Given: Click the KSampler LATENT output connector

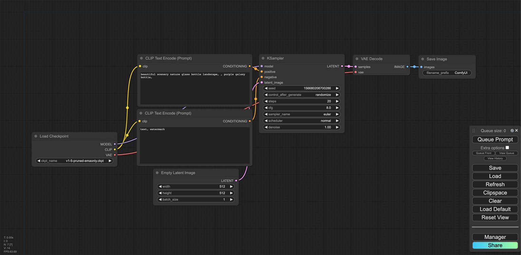Looking at the screenshot, I should [342, 66].
